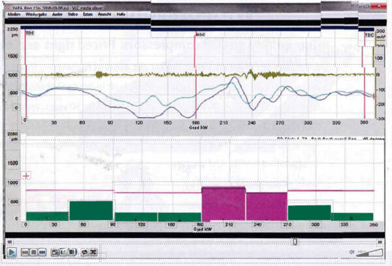Open the Medien menu
This screenshot has width=392, height=266.
click(14, 14)
